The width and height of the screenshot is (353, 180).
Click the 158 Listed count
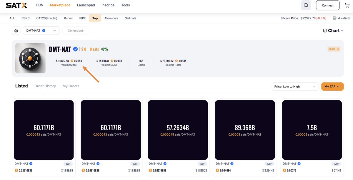click(141, 61)
